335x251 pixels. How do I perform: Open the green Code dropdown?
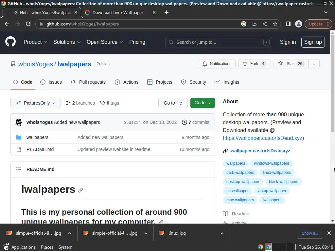pos(203,103)
